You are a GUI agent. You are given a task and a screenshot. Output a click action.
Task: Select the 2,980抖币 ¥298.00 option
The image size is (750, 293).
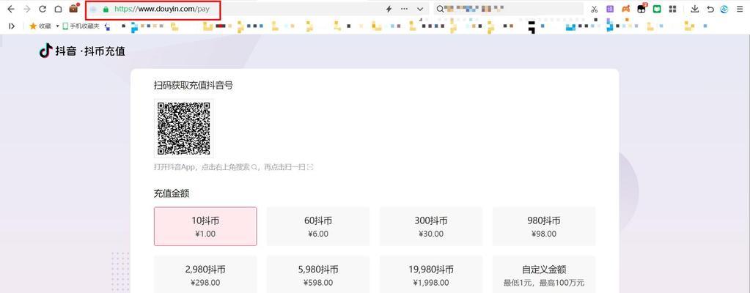[x=205, y=275]
